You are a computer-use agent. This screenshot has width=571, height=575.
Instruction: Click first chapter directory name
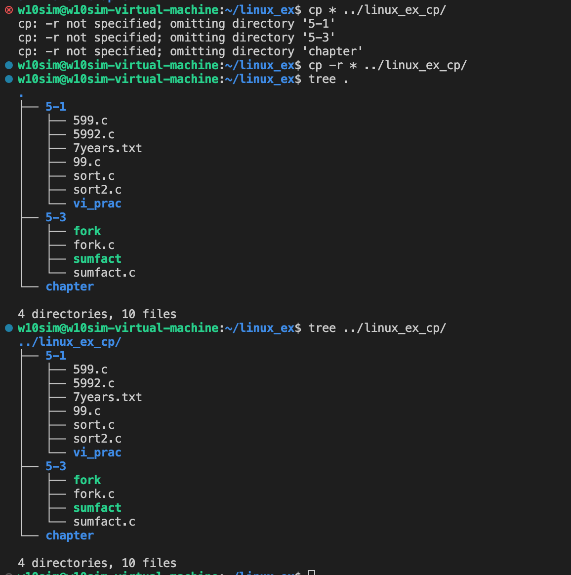click(70, 287)
